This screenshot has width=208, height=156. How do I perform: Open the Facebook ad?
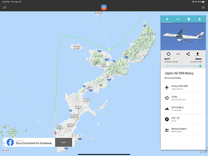click(x=63, y=142)
